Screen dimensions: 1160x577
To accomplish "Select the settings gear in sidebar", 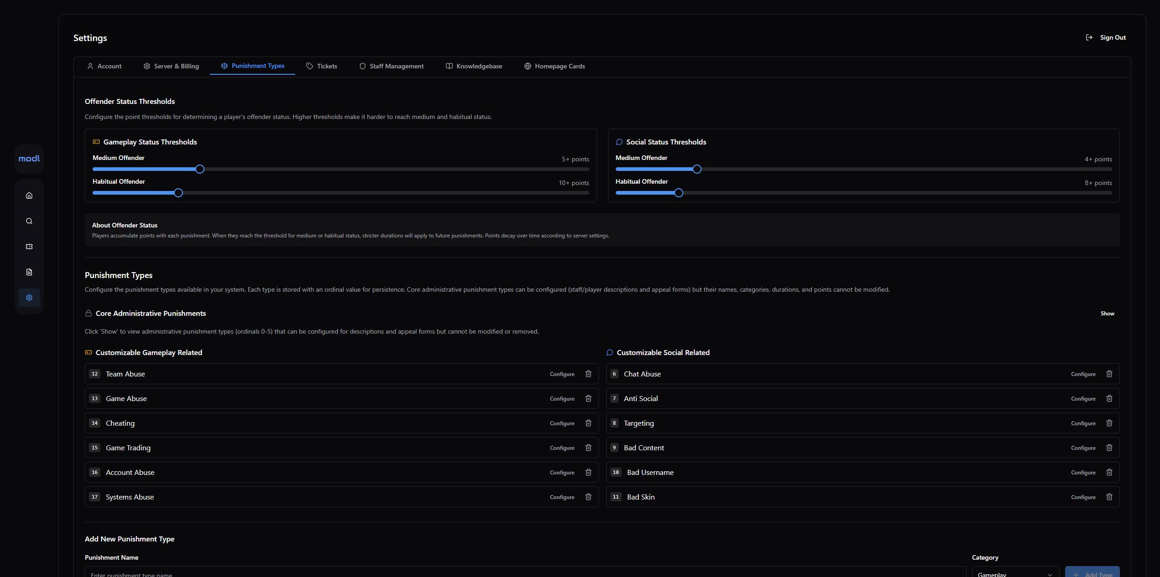I will [x=29, y=298].
